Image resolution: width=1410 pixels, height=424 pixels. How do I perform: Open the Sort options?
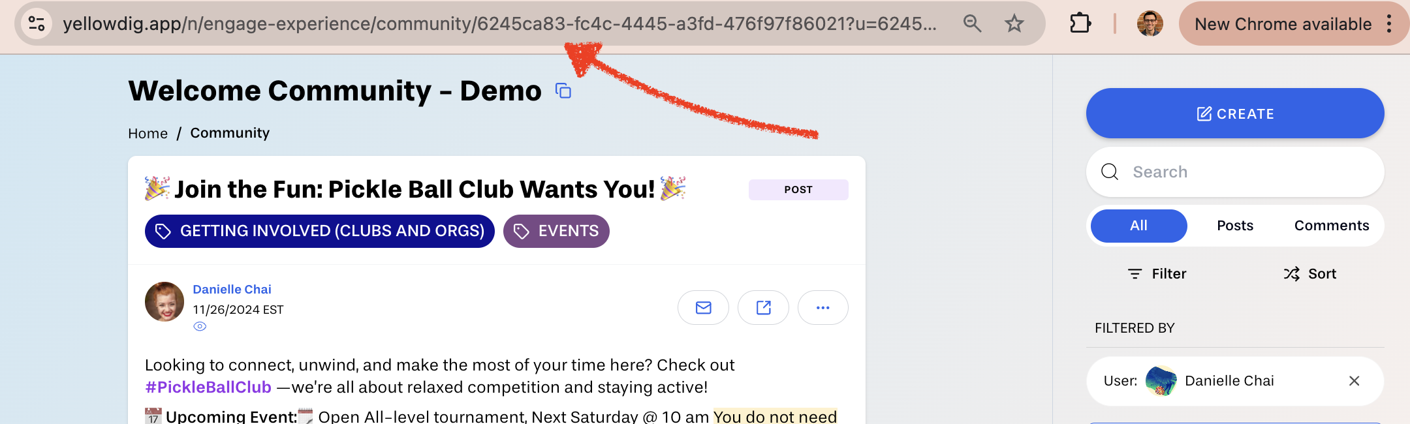[x=1310, y=274]
